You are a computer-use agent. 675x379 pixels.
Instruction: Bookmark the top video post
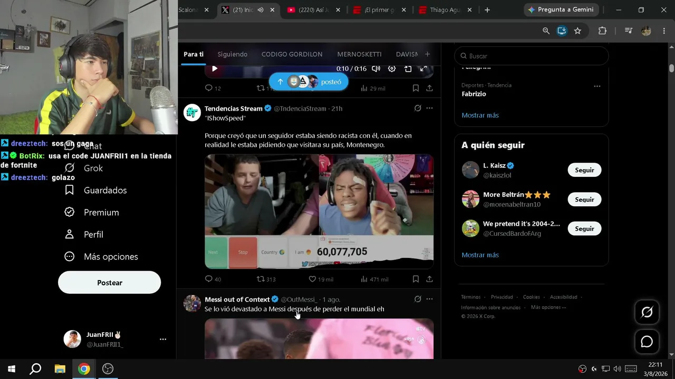(416, 88)
